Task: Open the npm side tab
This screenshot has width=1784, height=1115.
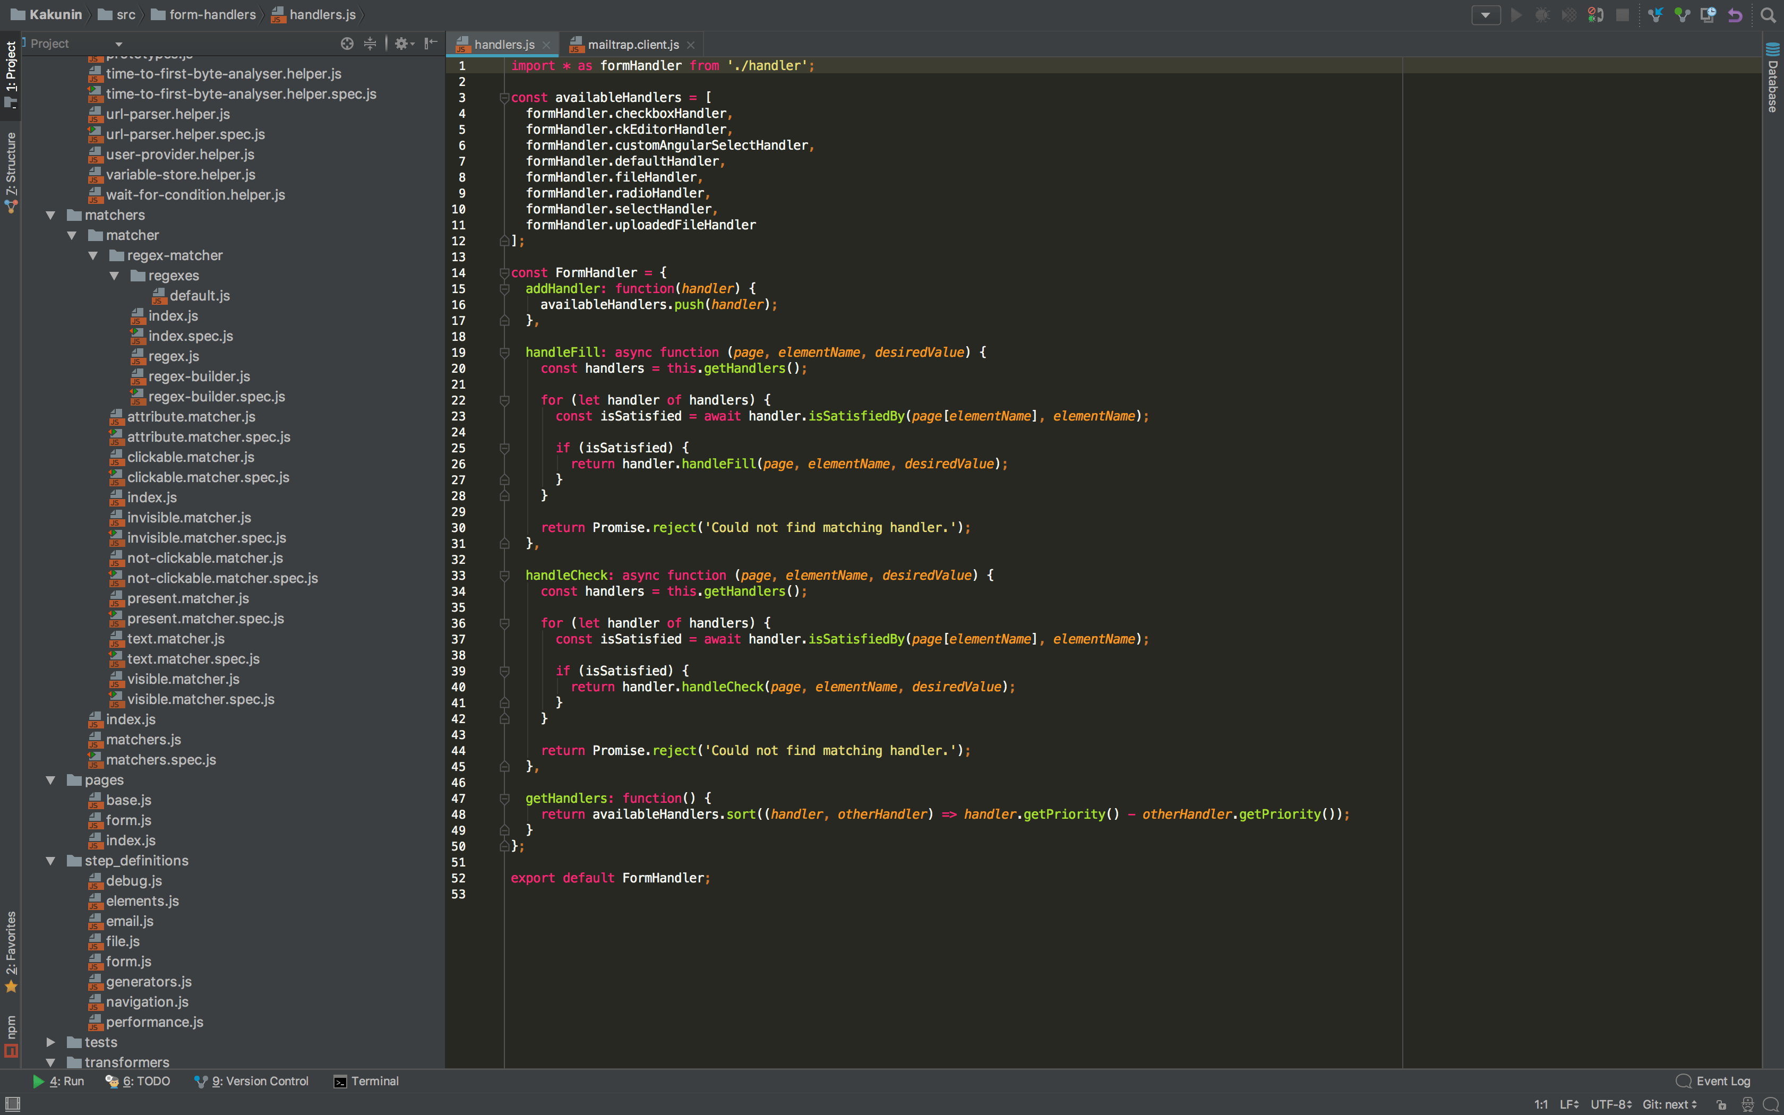Action: [x=10, y=1035]
